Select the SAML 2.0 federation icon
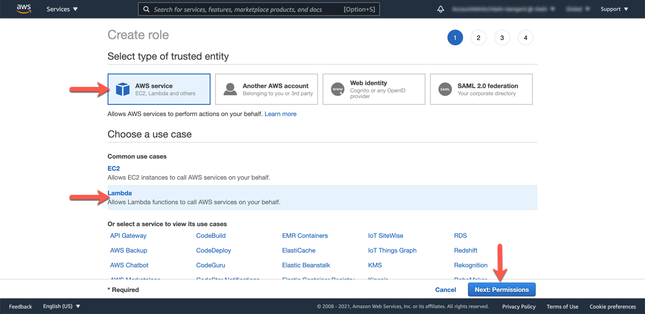 tap(445, 89)
